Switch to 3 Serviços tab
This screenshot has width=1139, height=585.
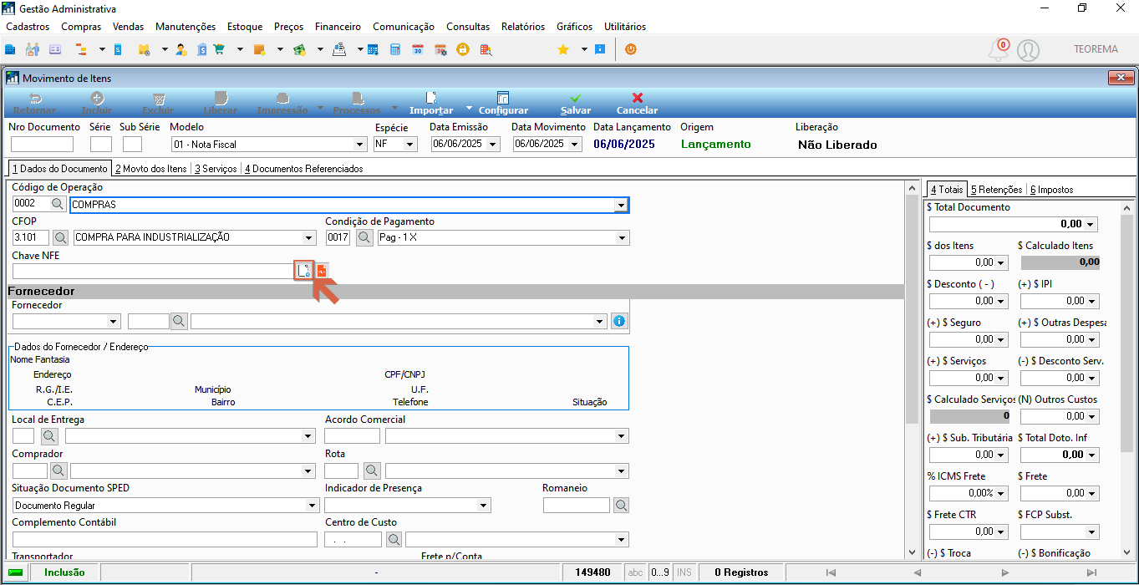click(x=216, y=168)
